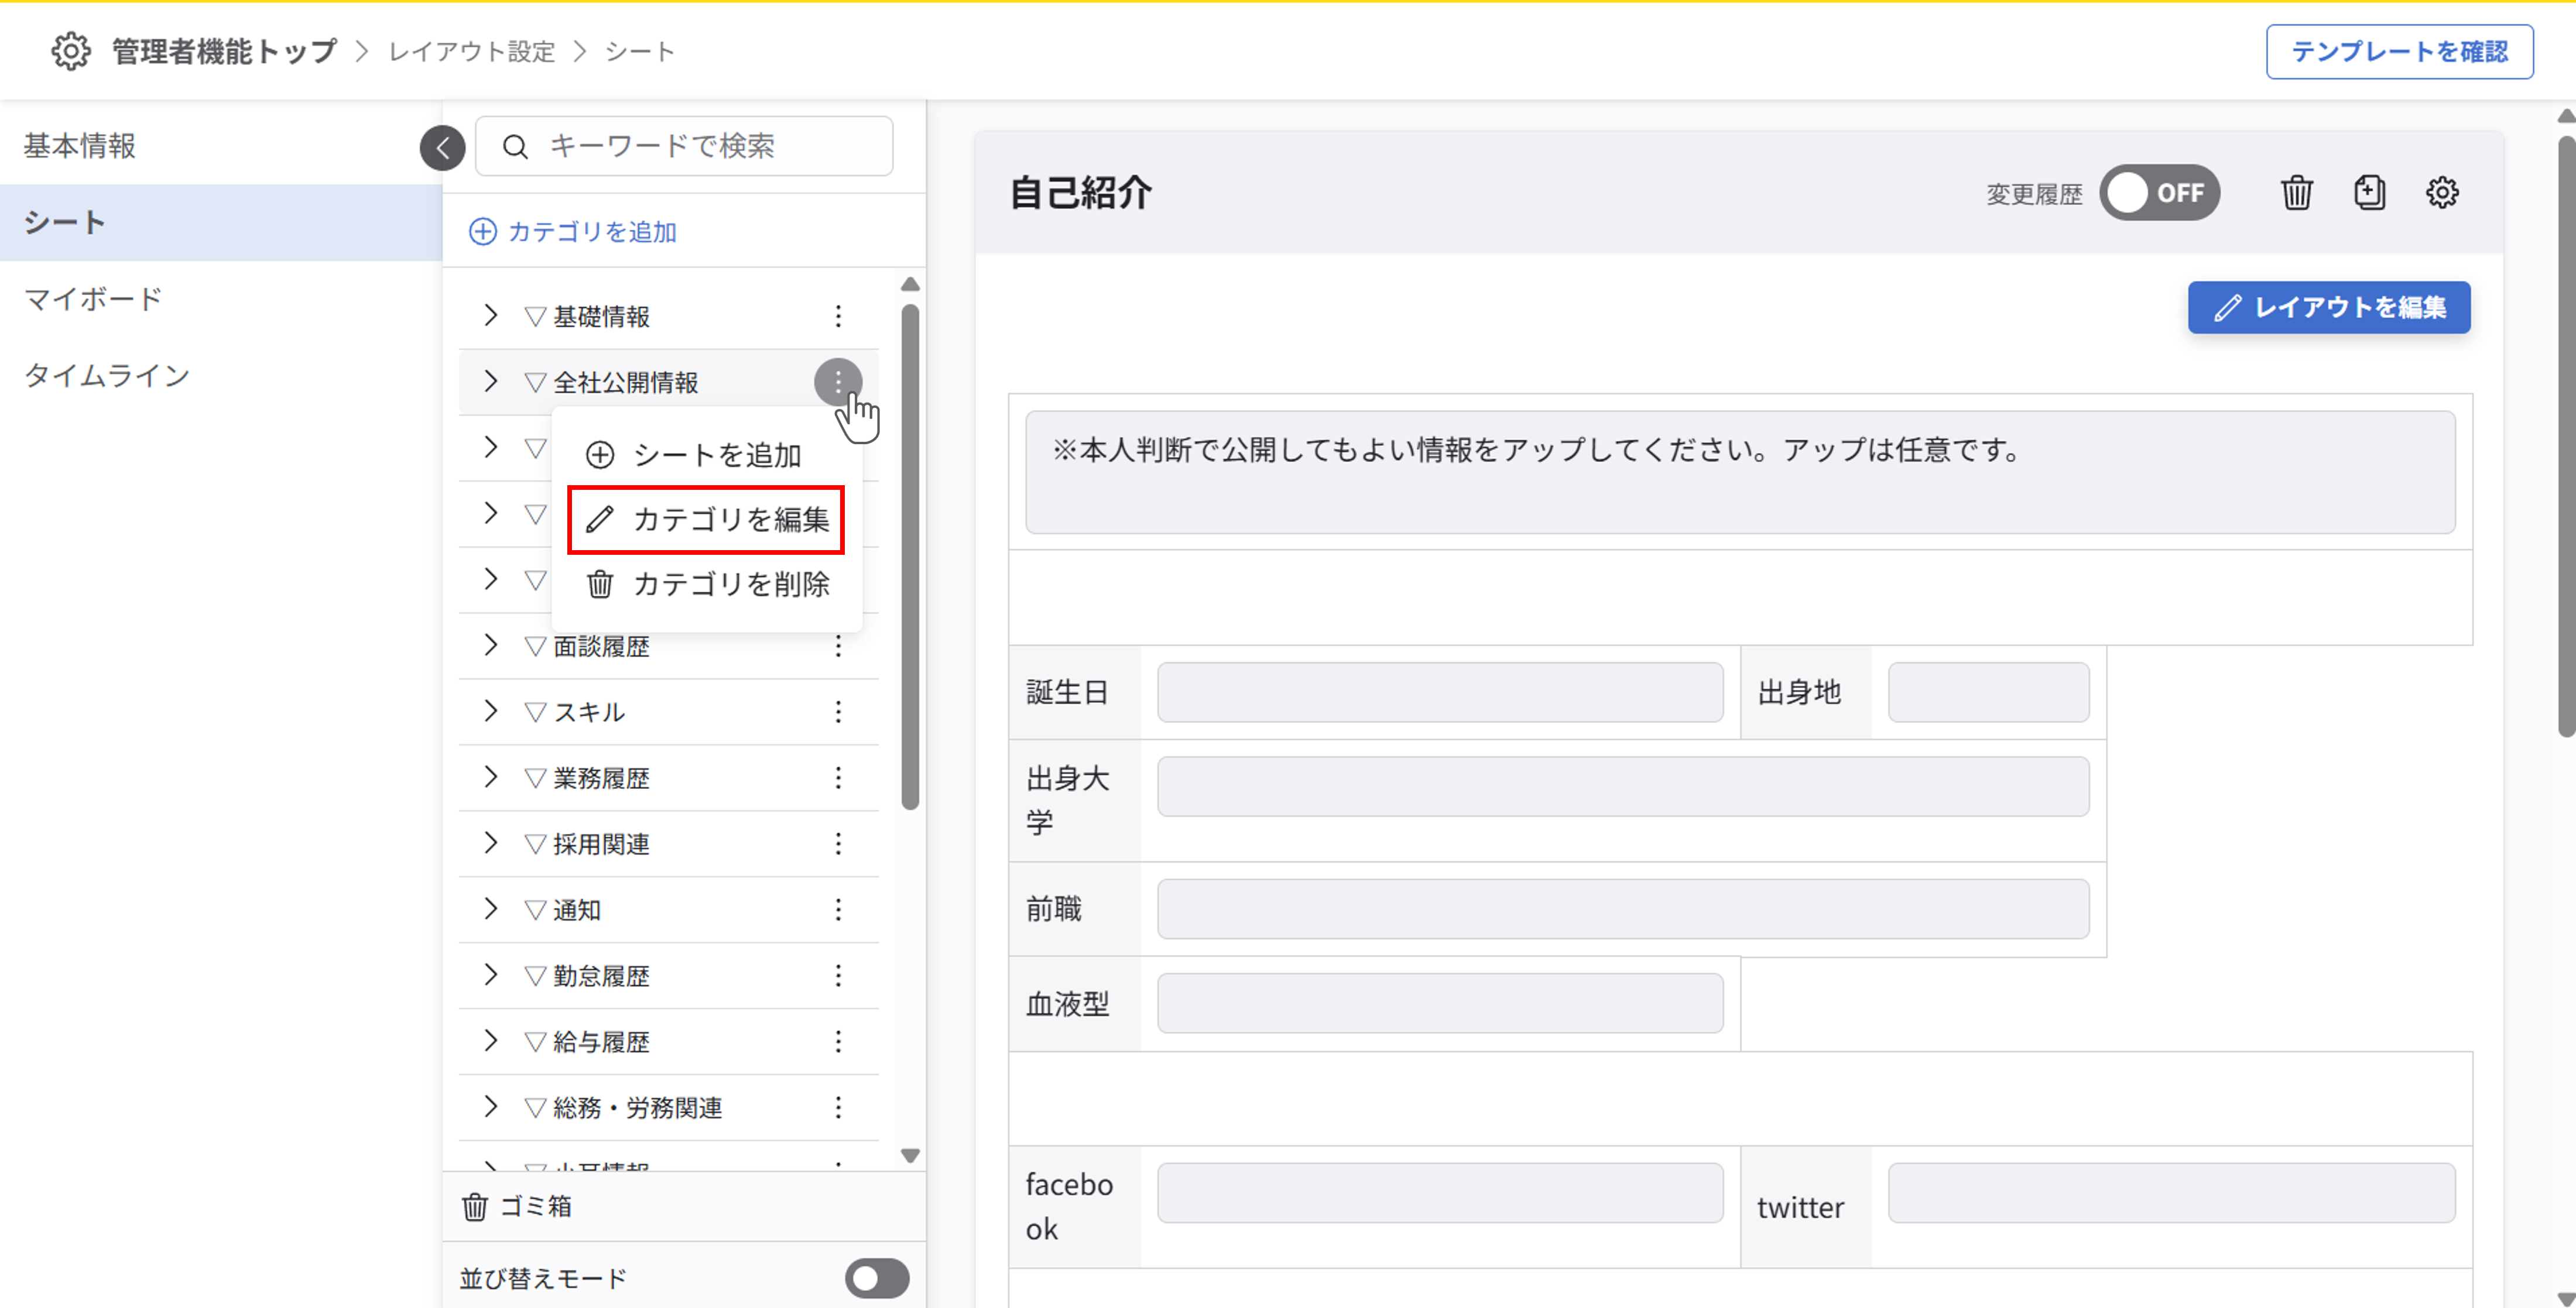Screen dimensions: 2576x1308
Task: Expand the スキル category
Action: pos(490,712)
